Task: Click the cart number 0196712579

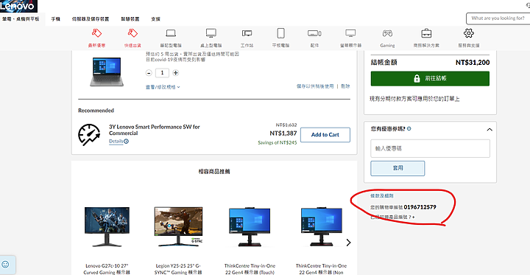Action: [420, 207]
